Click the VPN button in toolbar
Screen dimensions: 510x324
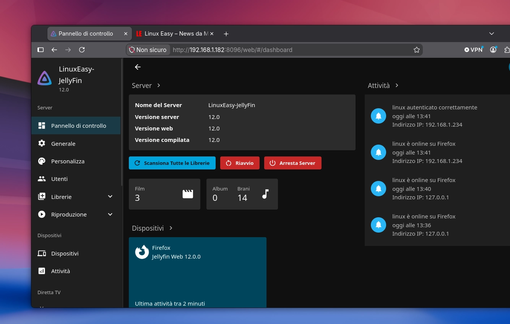click(x=474, y=50)
